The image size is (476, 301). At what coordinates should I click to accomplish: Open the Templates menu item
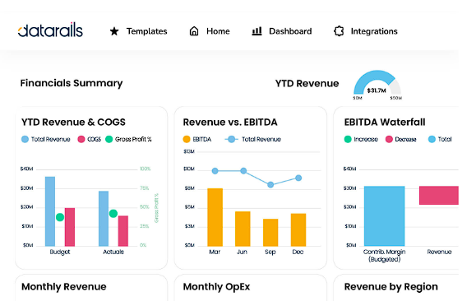click(x=146, y=31)
